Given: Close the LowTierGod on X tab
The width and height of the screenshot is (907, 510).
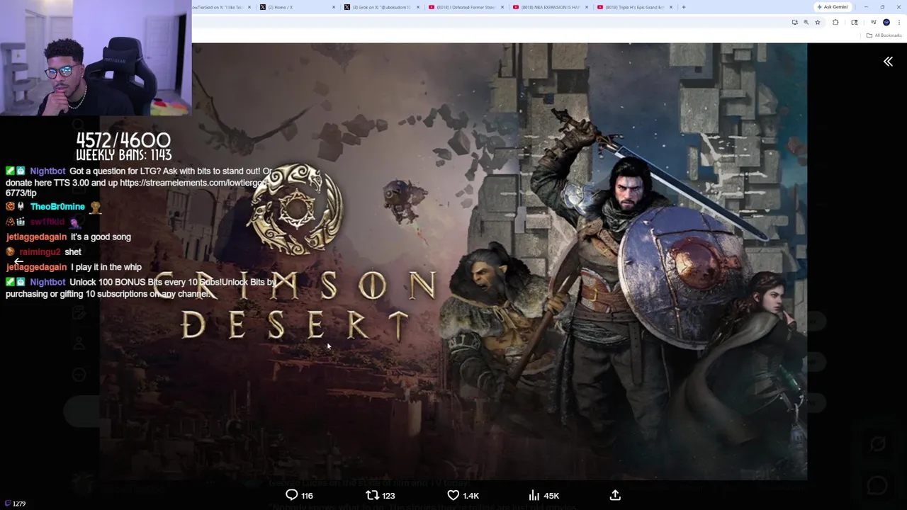Looking at the screenshot, I should [x=249, y=7].
